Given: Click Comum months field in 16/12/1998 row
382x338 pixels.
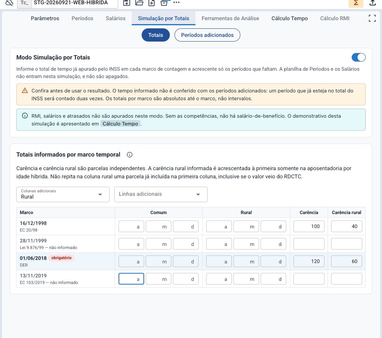Looking at the screenshot, I should 159,226.
